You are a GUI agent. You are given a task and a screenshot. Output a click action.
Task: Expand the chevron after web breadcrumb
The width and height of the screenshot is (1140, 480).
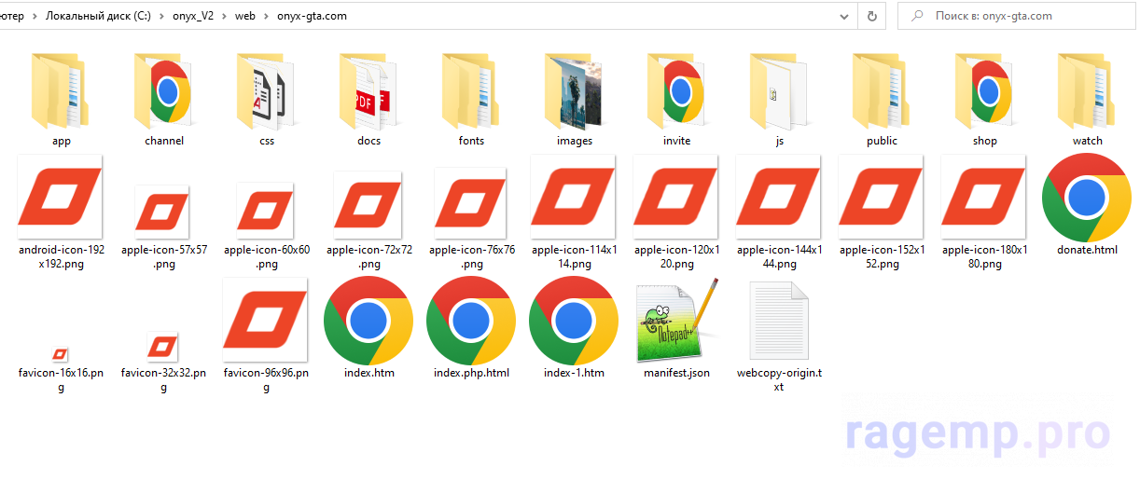point(265,16)
